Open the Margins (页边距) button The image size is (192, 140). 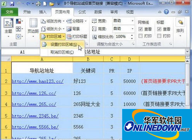coord(33,28)
